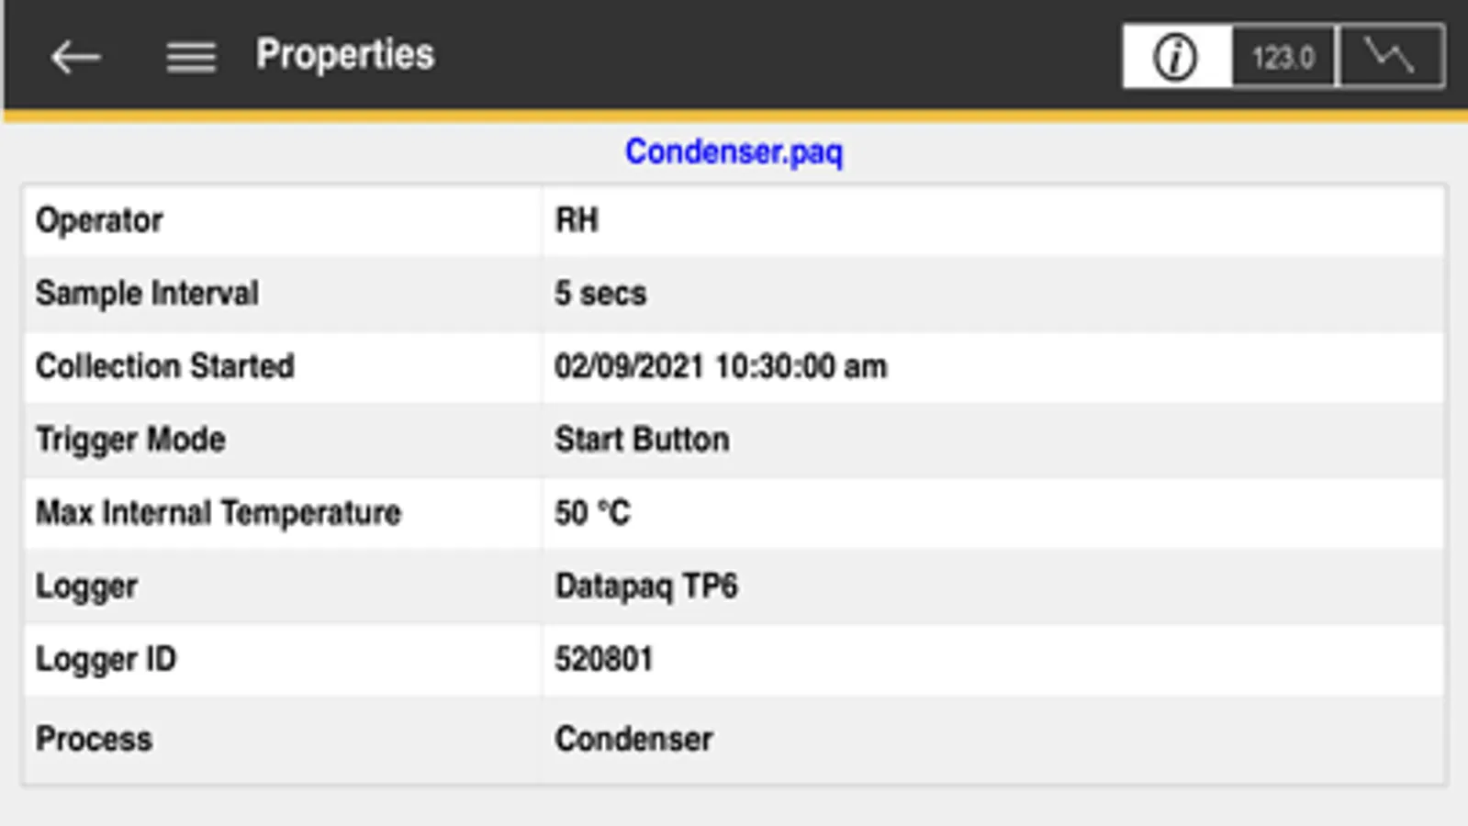
Task: Click the 5 secs interval value
Action: pyautogui.click(x=600, y=294)
